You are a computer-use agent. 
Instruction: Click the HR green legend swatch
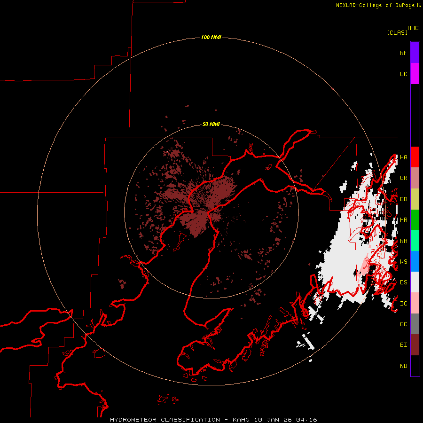415,220
